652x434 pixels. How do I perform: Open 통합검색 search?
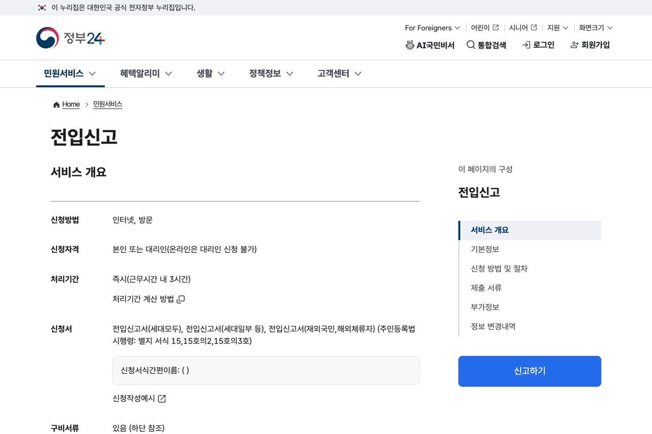[x=486, y=45]
